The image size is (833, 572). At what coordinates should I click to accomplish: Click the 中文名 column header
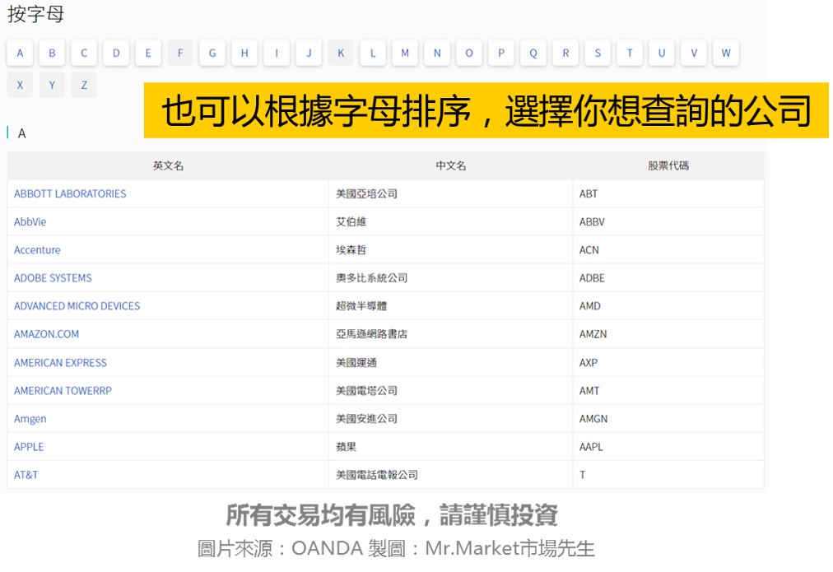coord(451,165)
